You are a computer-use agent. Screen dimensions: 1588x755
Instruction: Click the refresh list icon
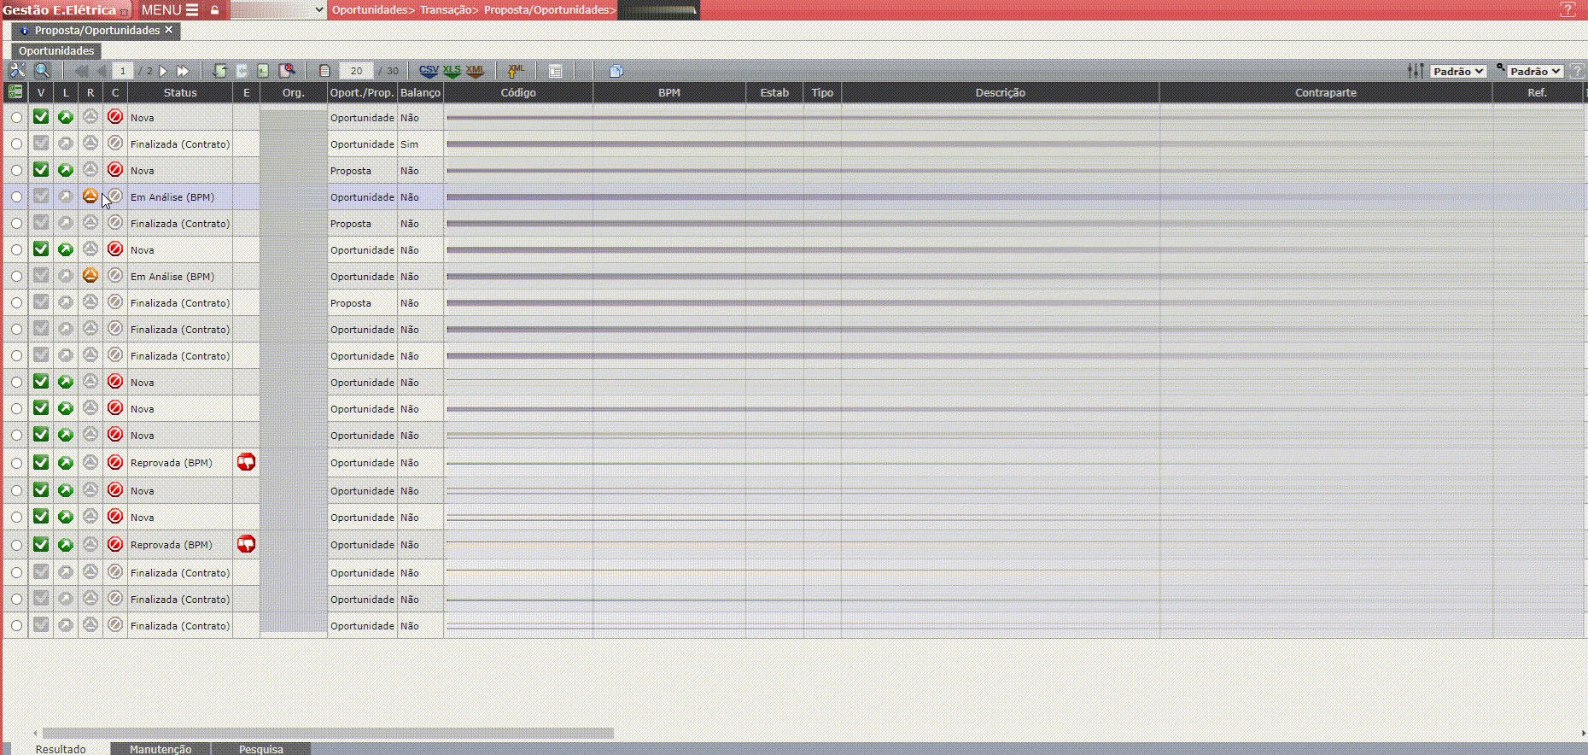[219, 71]
